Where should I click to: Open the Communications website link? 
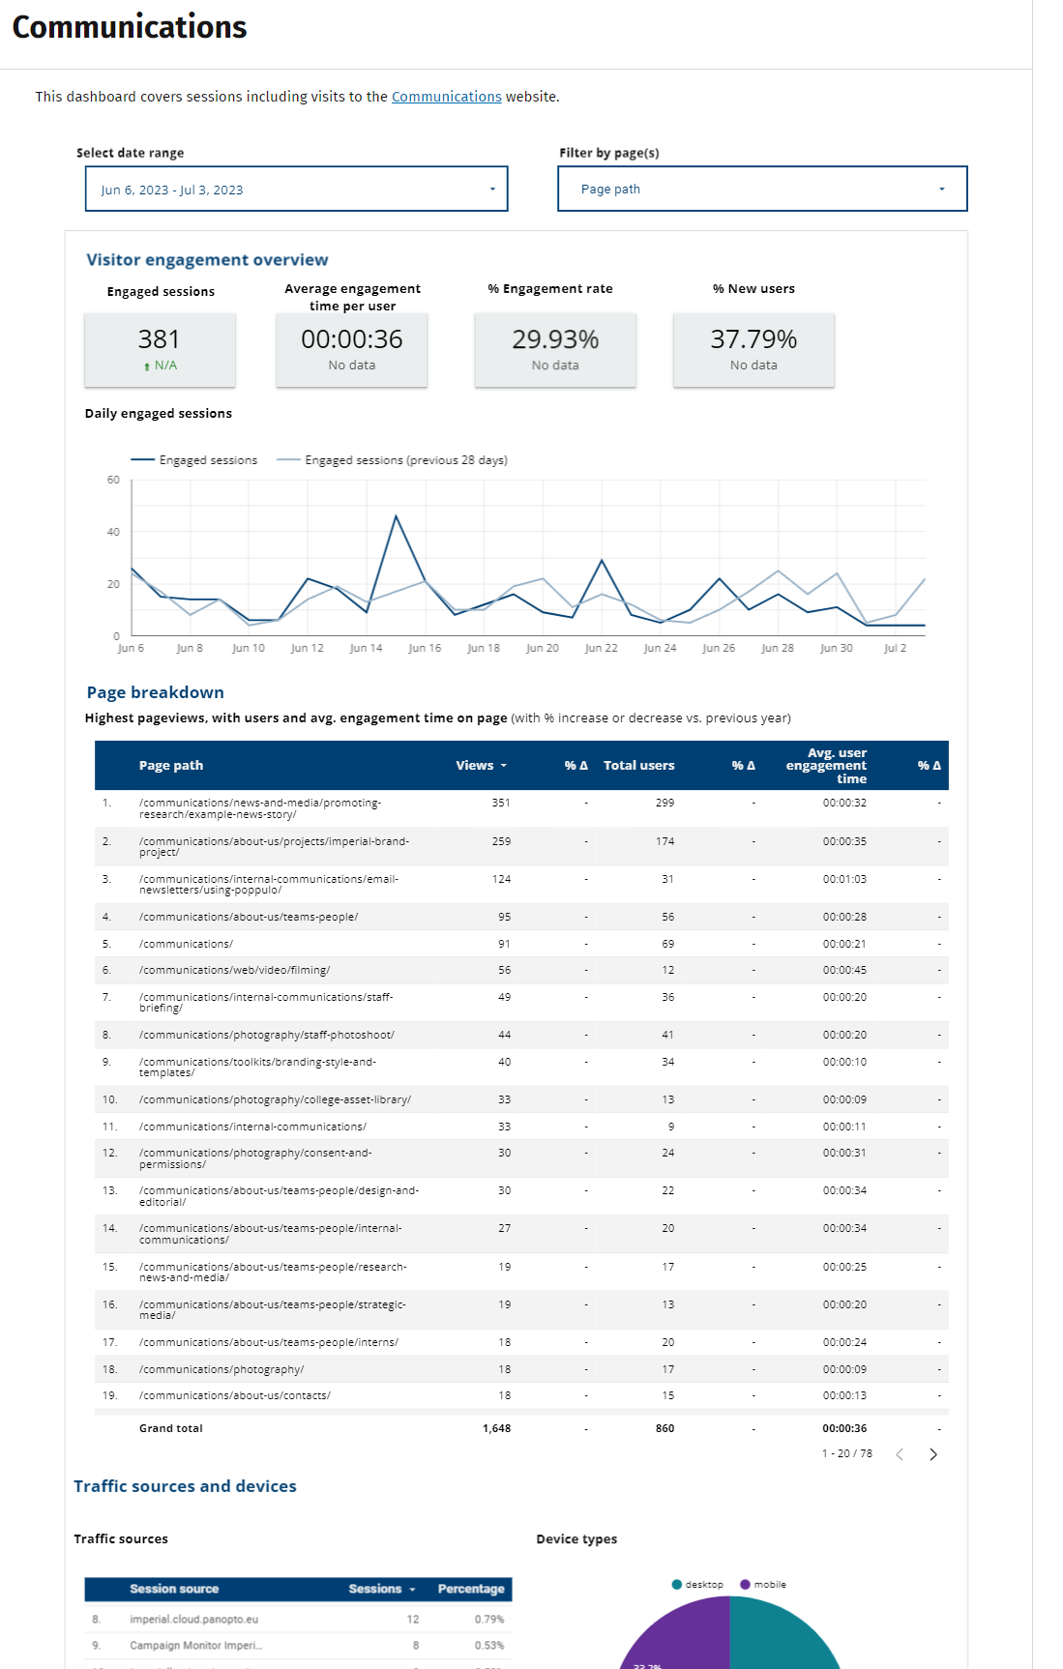tap(446, 97)
